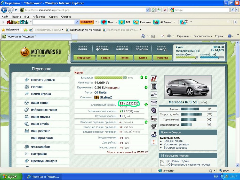240x180 pixels.
Task: Click the Compatibility View page icon
Action: tap(153, 10)
